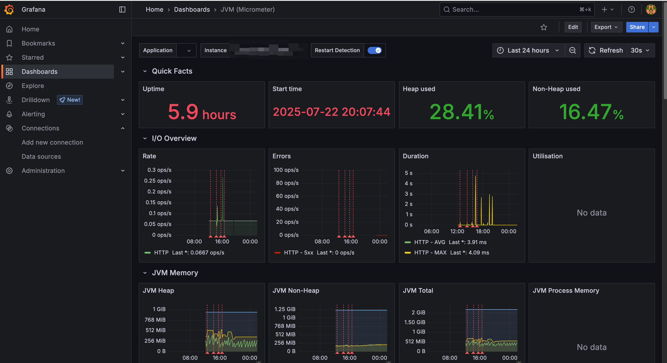This screenshot has width=667, height=363.
Task: Click the Connections icon in sidebar
Action: click(x=9, y=128)
